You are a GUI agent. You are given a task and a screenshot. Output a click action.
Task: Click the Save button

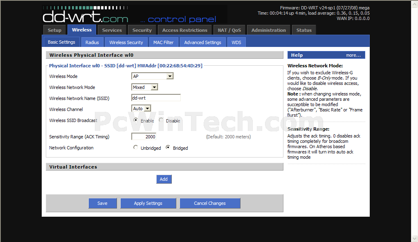tap(102, 203)
